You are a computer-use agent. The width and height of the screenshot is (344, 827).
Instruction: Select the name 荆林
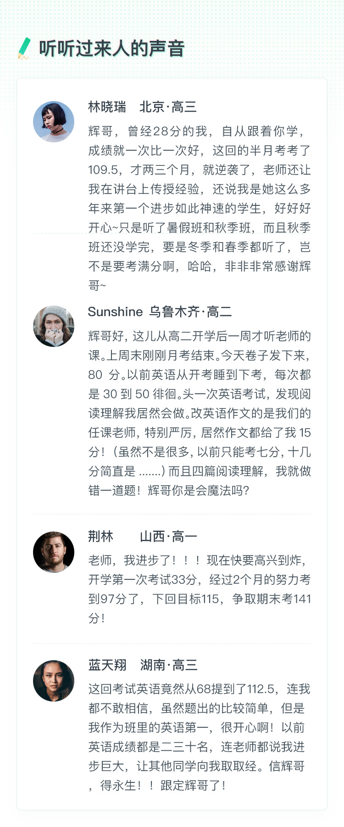click(x=100, y=536)
